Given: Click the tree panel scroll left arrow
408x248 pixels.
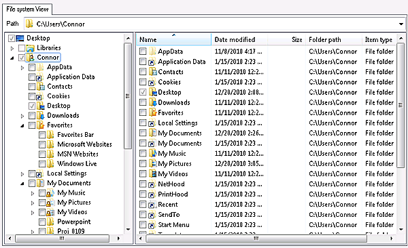Looking at the screenshot, I should point(10,239).
